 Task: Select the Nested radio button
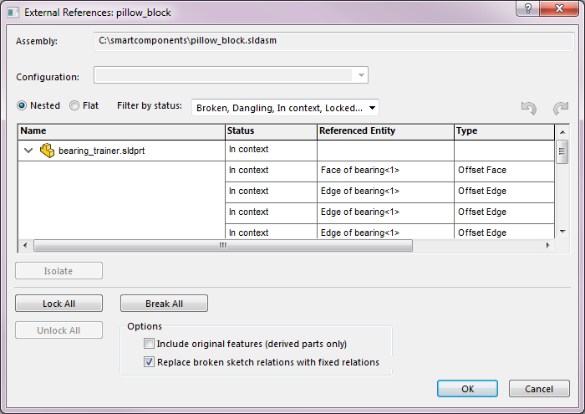[23, 106]
